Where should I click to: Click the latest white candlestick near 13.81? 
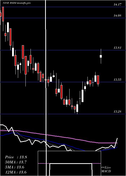101,56
